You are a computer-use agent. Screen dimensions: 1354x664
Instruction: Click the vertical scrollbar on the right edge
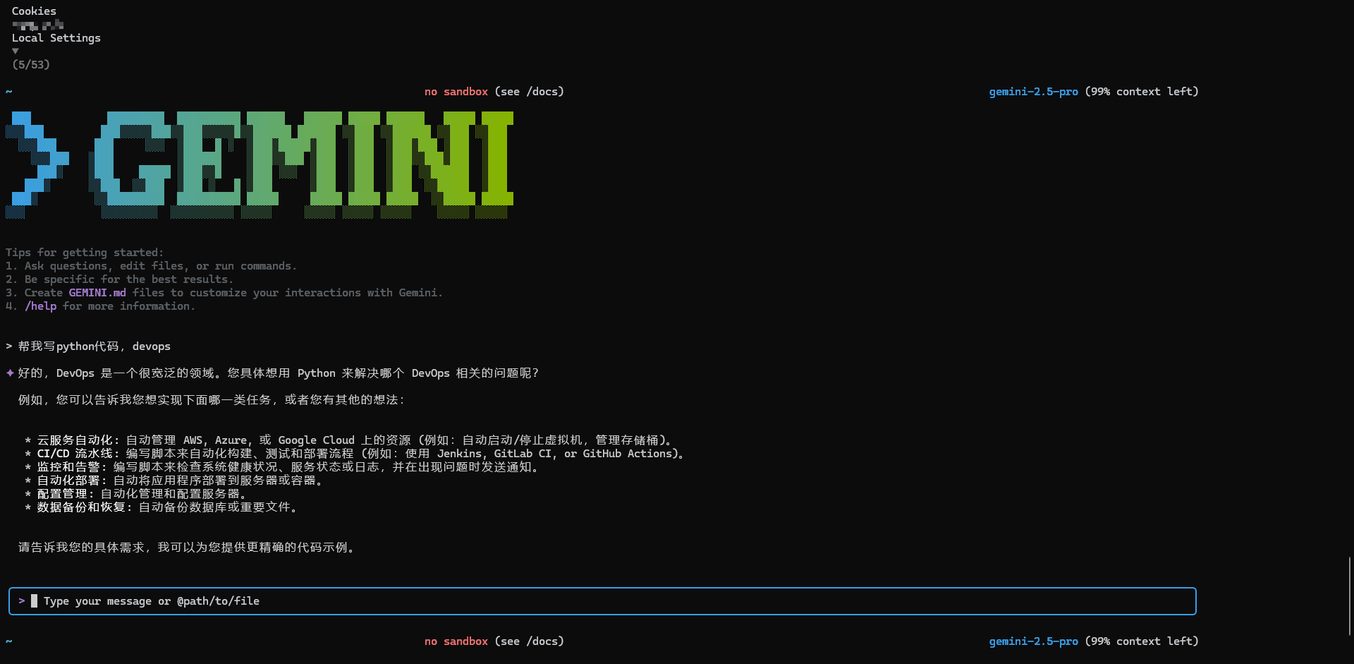click(x=1349, y=596)
